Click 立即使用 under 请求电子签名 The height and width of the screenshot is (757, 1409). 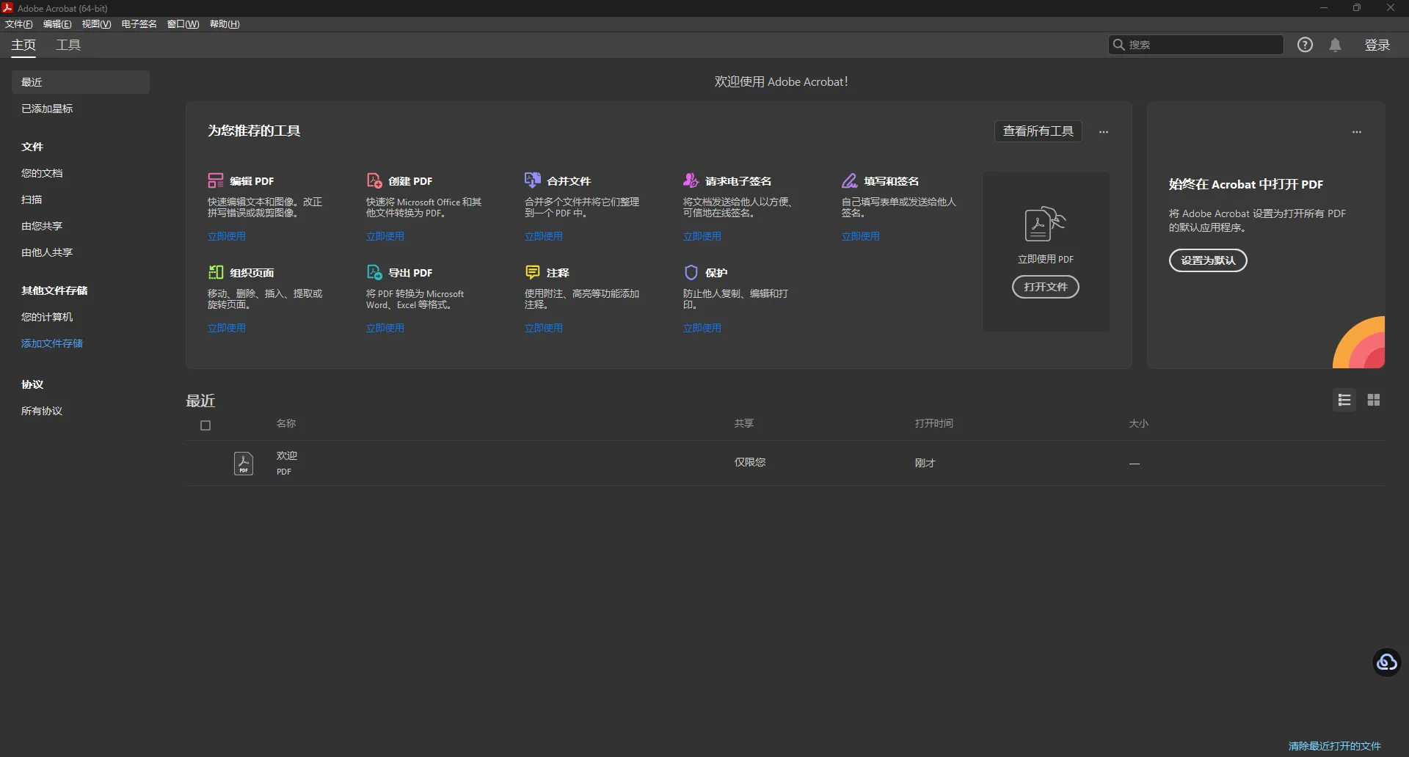[702, 236]
